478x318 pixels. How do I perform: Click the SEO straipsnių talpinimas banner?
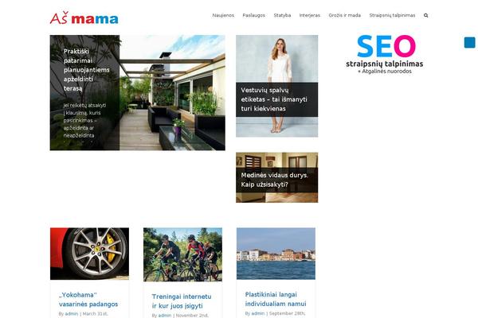tap(385, 54)
